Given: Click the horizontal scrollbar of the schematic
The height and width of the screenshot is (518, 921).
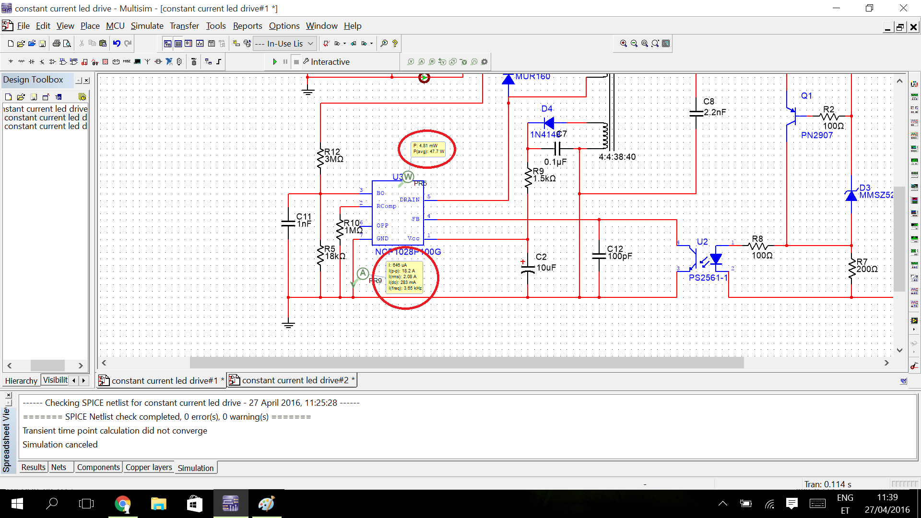Looking at the screenshot, I should (466, 363).
